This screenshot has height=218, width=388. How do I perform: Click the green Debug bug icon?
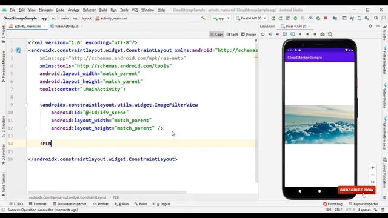coord(295,18)
